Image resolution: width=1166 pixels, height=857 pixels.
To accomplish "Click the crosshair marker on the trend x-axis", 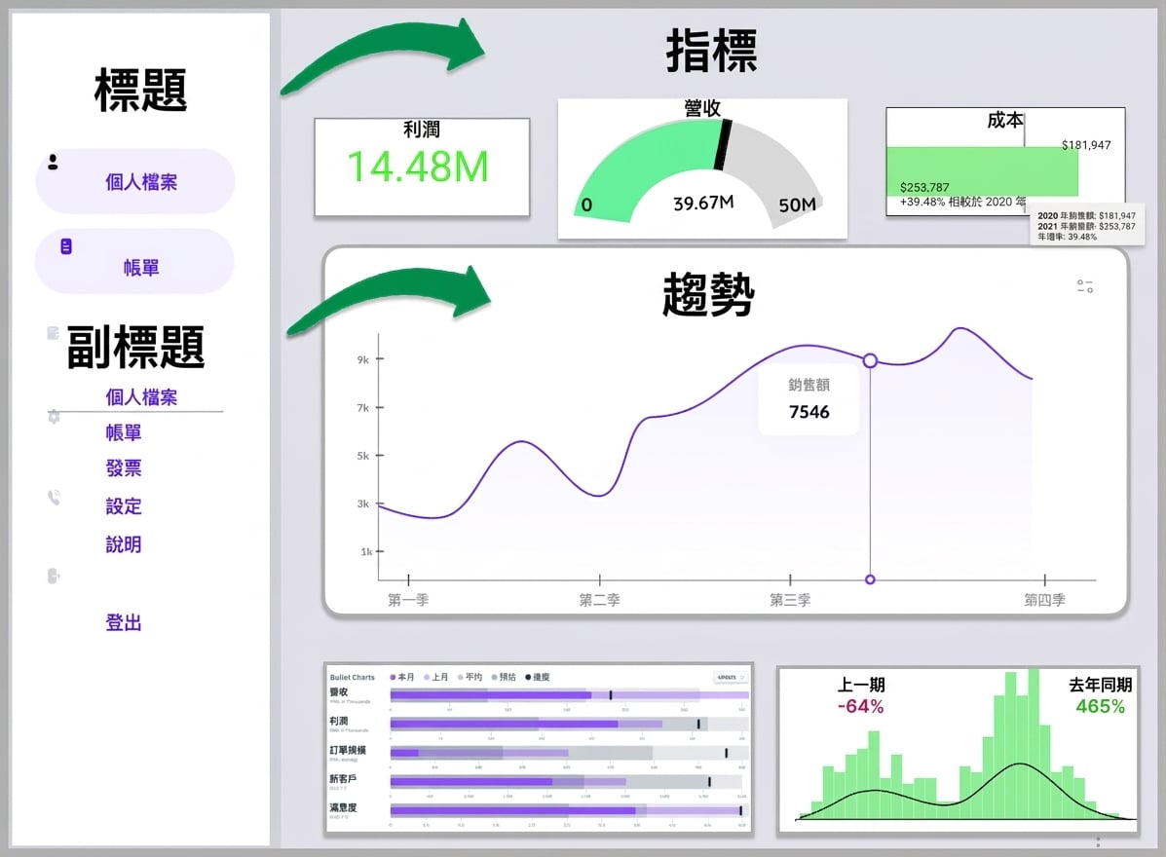I will (x=870, y=579).
